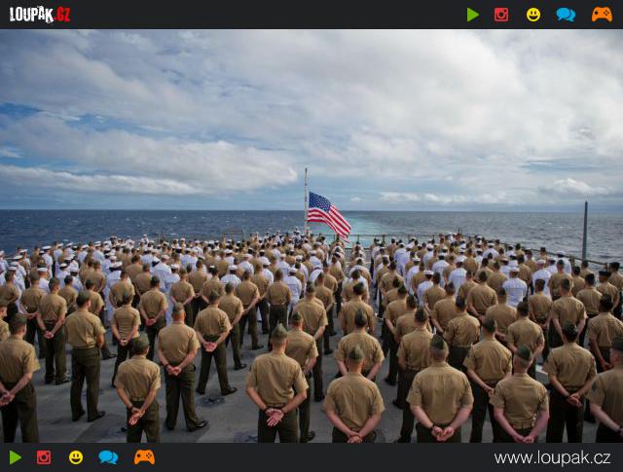Visit the www.loupak.cz footer link
The image size is (623, 472).
tap(552, 457)
